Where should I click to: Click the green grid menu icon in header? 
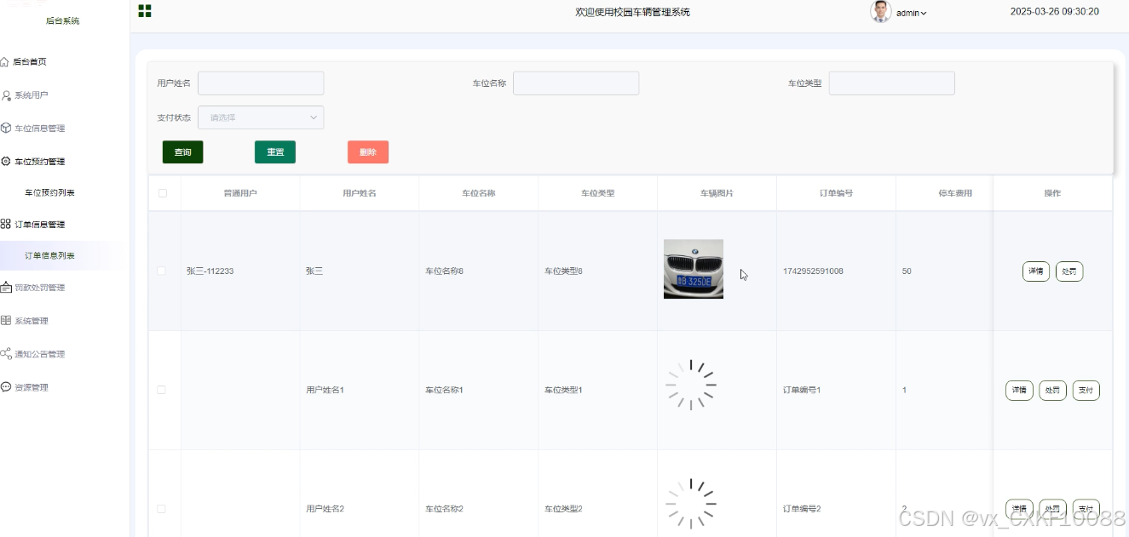pyautogui.click(x=145, y=11)
